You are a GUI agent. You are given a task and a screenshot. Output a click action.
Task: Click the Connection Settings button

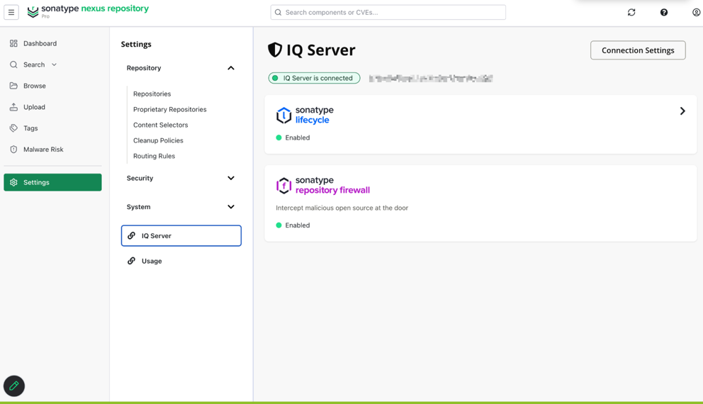click(638, 50)
